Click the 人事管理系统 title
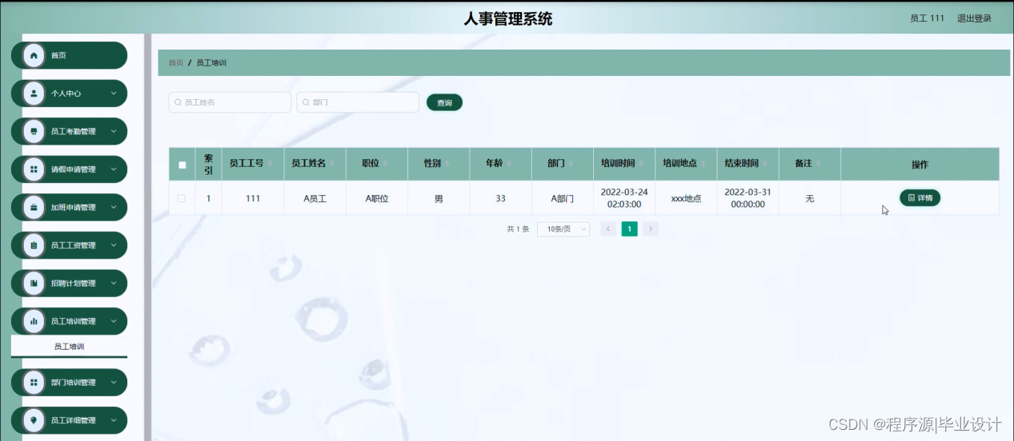The height and width of the screenshot is (441, 1014). [508, 18]
